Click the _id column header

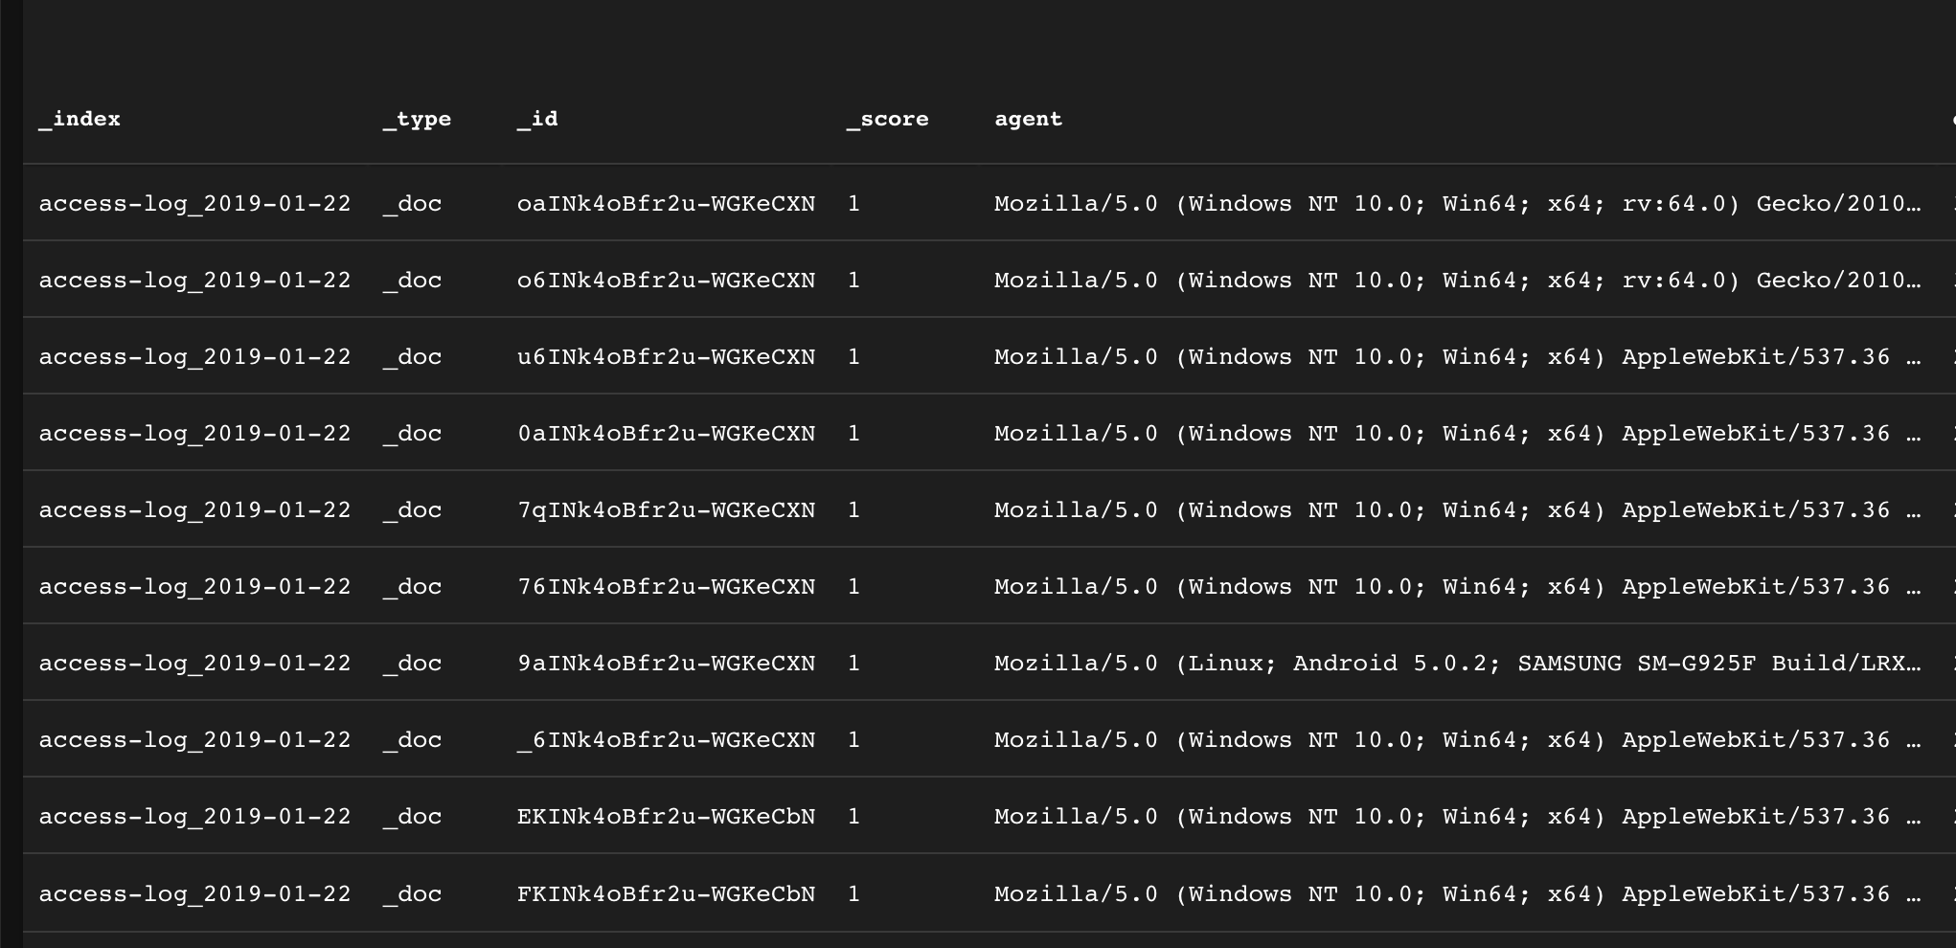tap(537, 119)
